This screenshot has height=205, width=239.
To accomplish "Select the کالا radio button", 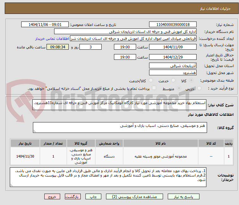I will coord(191,80).
